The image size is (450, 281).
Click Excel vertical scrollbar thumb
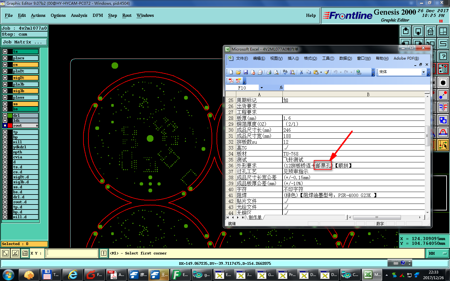(427, 136)
